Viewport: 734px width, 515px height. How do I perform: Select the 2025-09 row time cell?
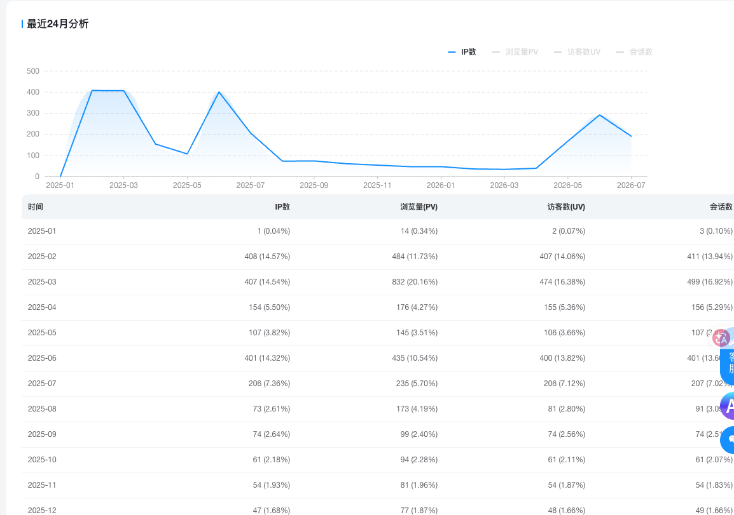pyautogui.click(x=42, y=434)
